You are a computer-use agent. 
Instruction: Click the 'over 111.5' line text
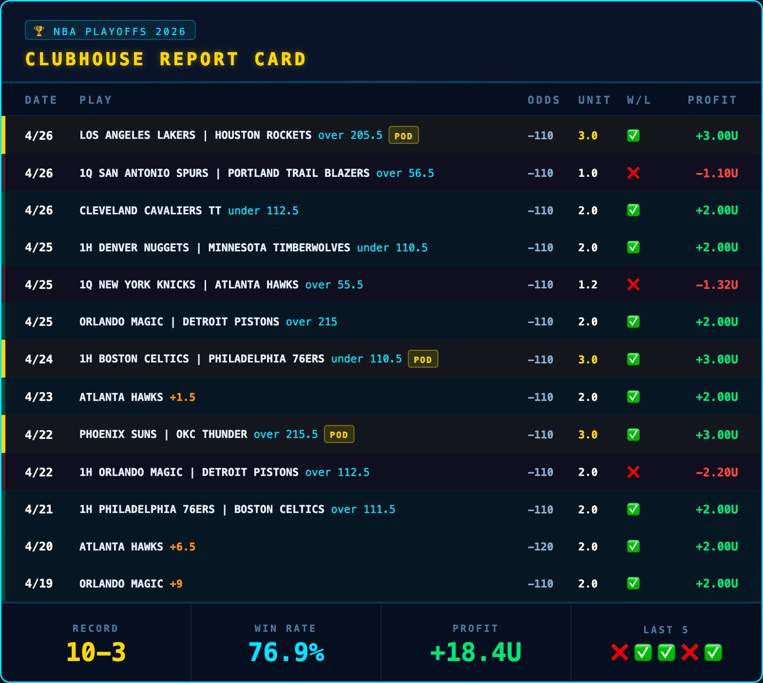coord(363,509)
